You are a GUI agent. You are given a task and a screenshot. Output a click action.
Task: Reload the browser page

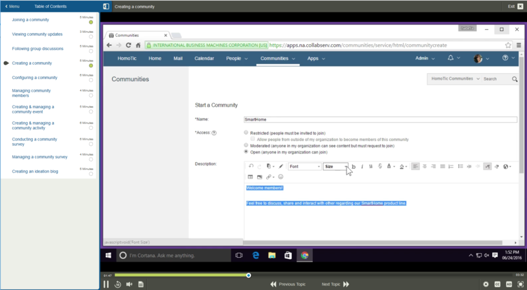click(x=128, y=45)
